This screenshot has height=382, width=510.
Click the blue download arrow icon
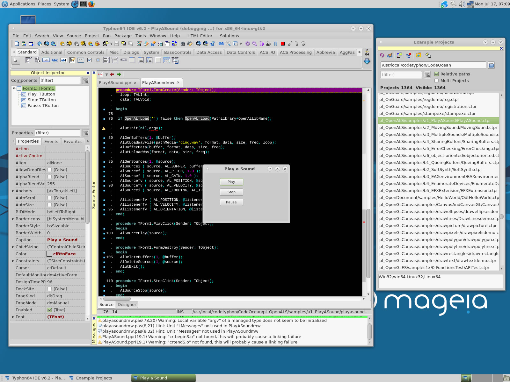tap(367, 61)
